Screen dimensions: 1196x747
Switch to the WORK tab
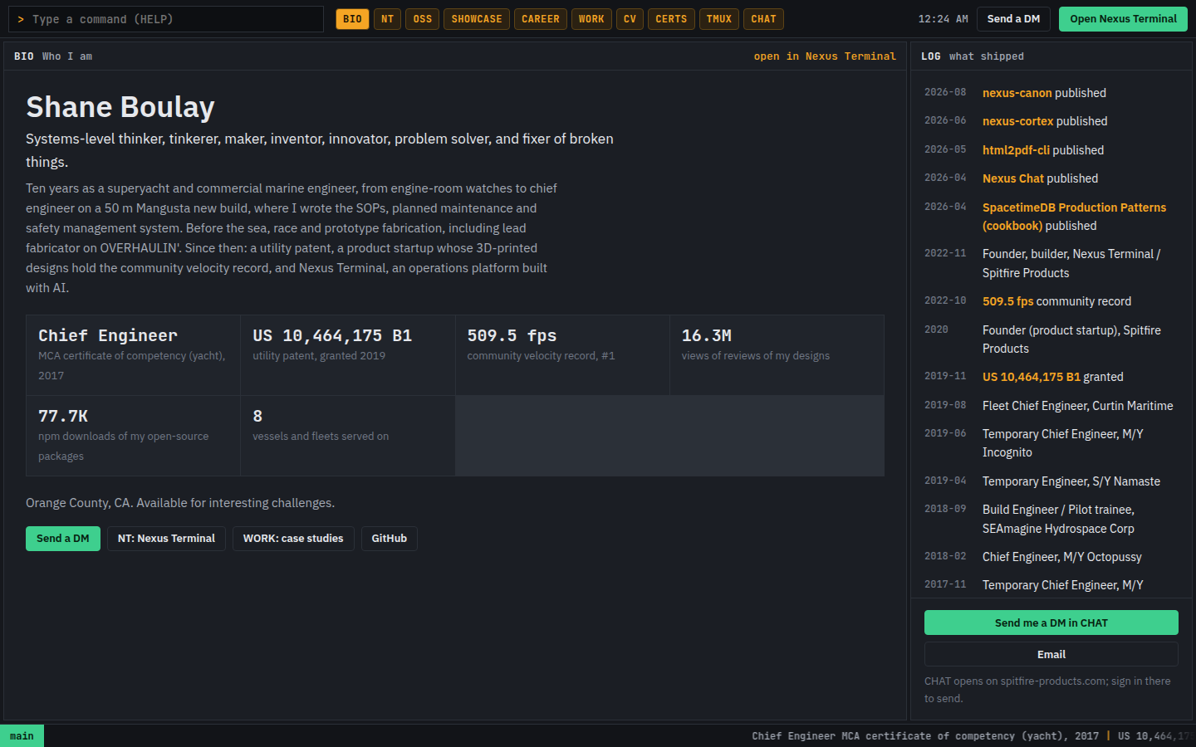pos(591,19)
